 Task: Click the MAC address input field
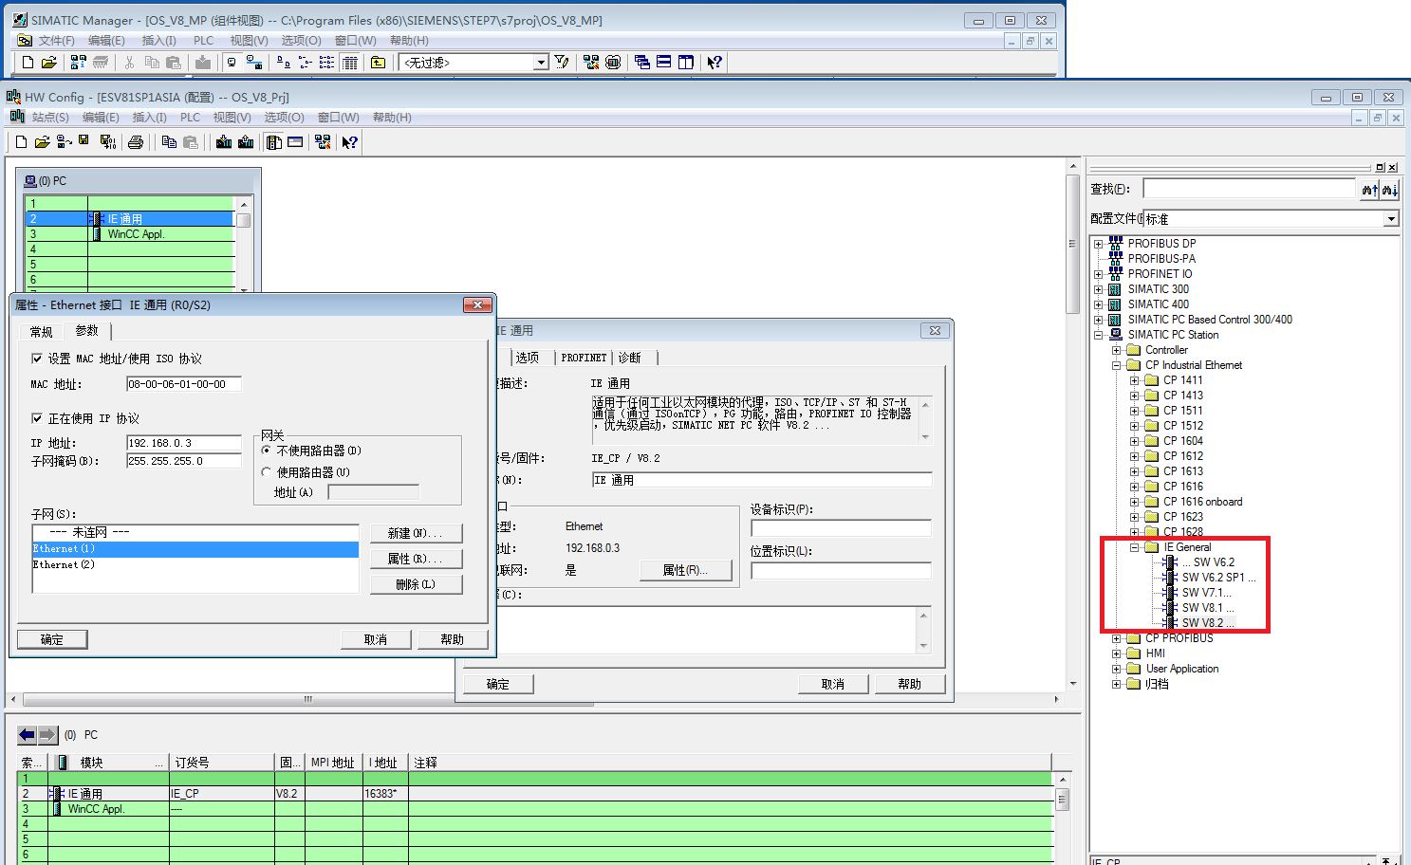pos(184,384)
